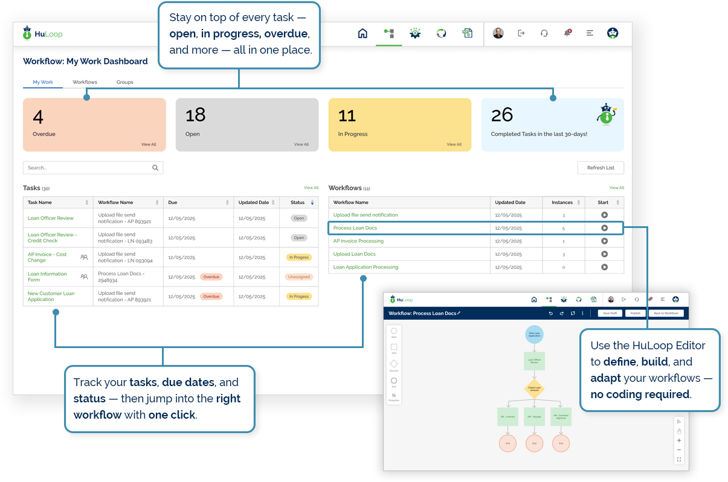This screenshot has width=728, height=482.
Task: Click the HuLoop robot avatar in dashboard bar
Action: point(613,33)
